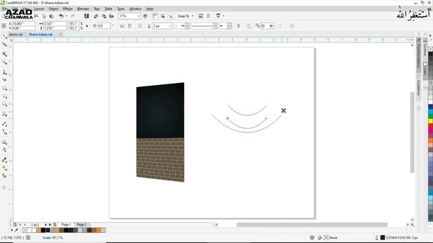This screenshot has width=433, height=243.
Task: Pick the yellow swatch in right color palette
Action: point(430,121)
